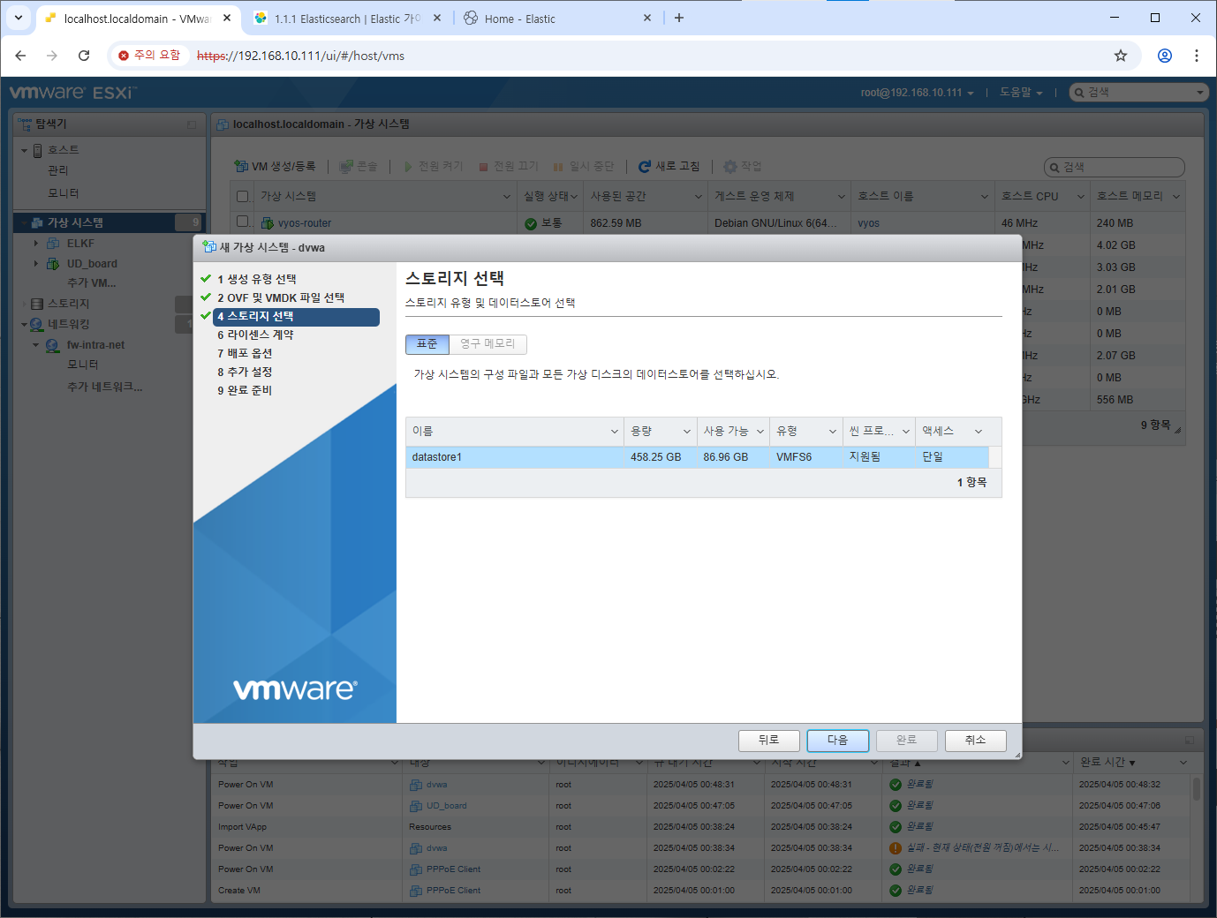Switch to the Elasticsearch guide tab
1217x918 pixels.
pyautogui.click(x=345, y=19)
